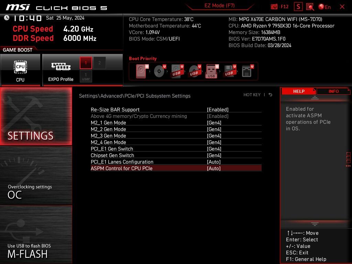This screenshot has height=264, width=352.
Task: Click the help panel bottom scroll handle
Action: (315, 224)
